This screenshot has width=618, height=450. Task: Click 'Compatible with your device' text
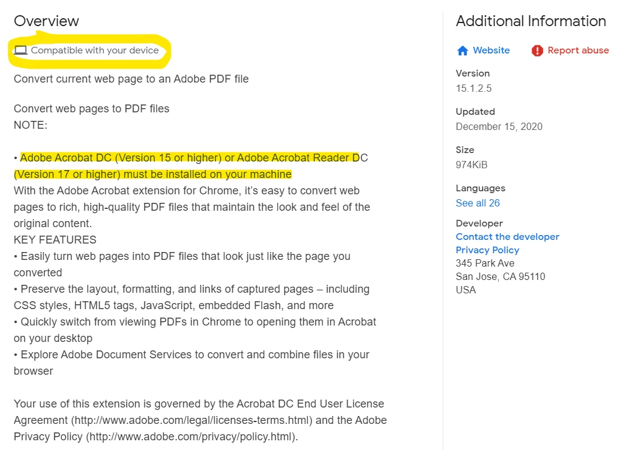(x=95, y=50)
